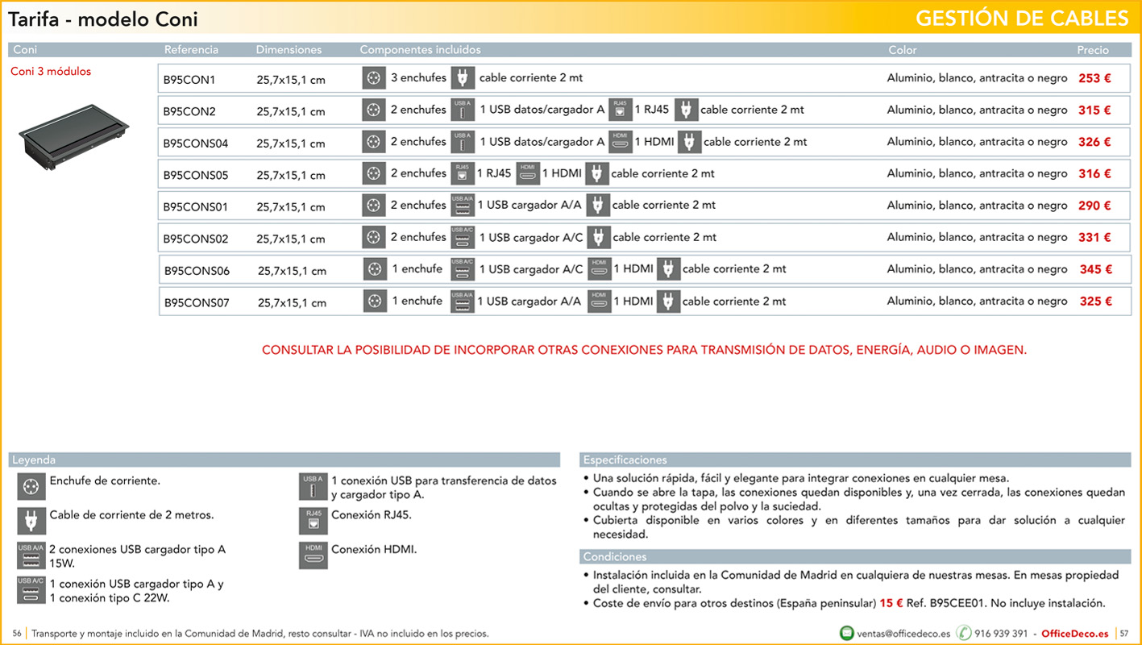Click the plug cable icon in the B95CONS02 row
Image resolution: width=1142 pixels, height=645 pixels.
coord(598,237)
